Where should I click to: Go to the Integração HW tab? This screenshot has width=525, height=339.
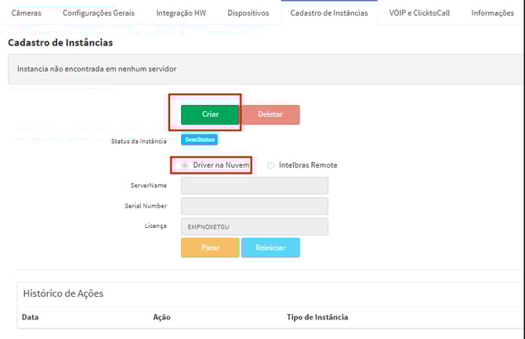coord(183,13)
